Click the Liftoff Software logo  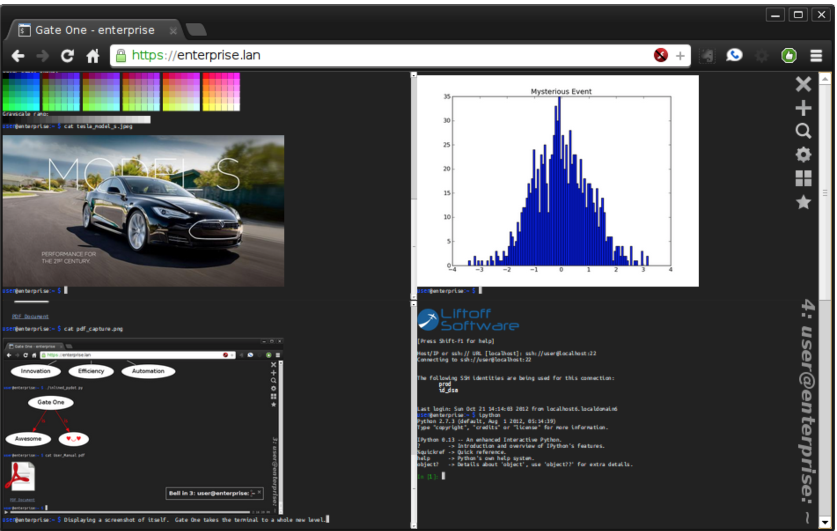pos(468,320)
